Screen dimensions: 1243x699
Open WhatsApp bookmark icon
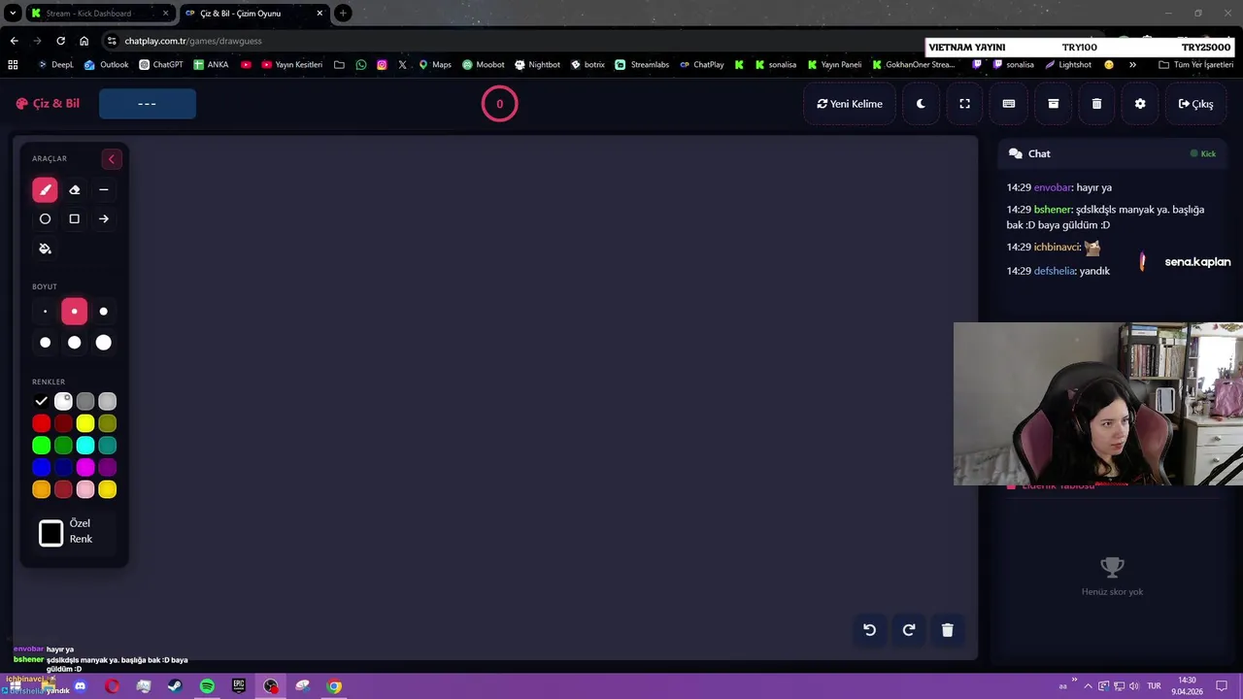[361, 65]
